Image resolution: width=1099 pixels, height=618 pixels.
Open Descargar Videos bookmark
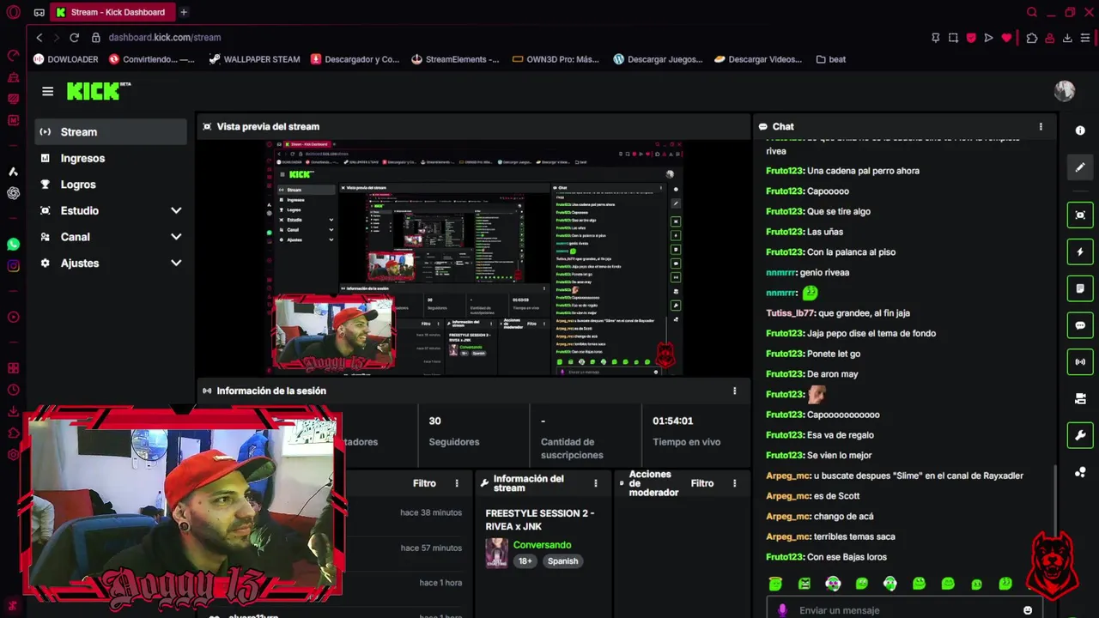(x=758, y=59)
